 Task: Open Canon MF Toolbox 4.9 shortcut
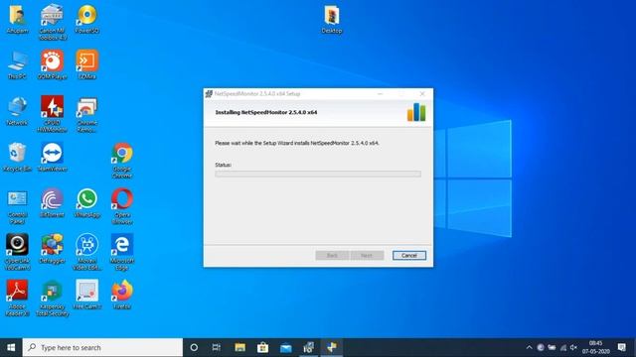(52, 22)
